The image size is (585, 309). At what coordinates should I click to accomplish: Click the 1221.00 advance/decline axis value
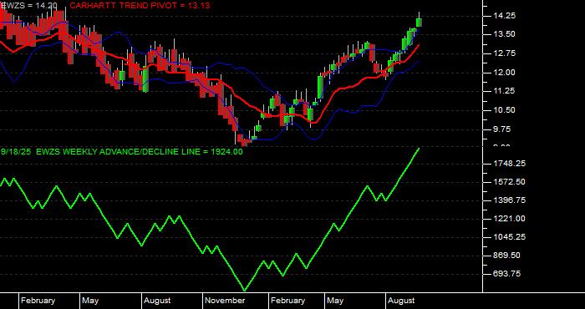pyautogui.click(x=511, y=219)
